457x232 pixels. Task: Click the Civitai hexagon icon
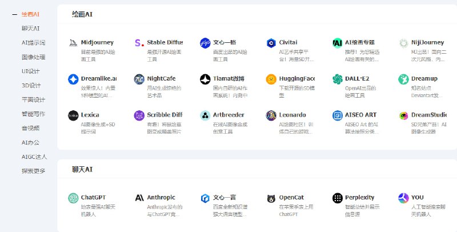[271, 43]
